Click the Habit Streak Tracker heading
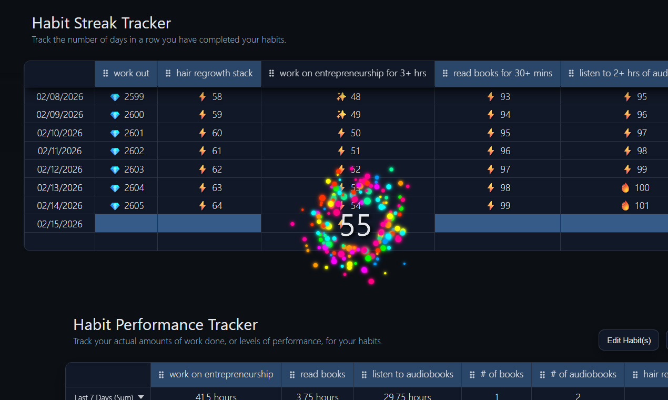 [102, 23]
